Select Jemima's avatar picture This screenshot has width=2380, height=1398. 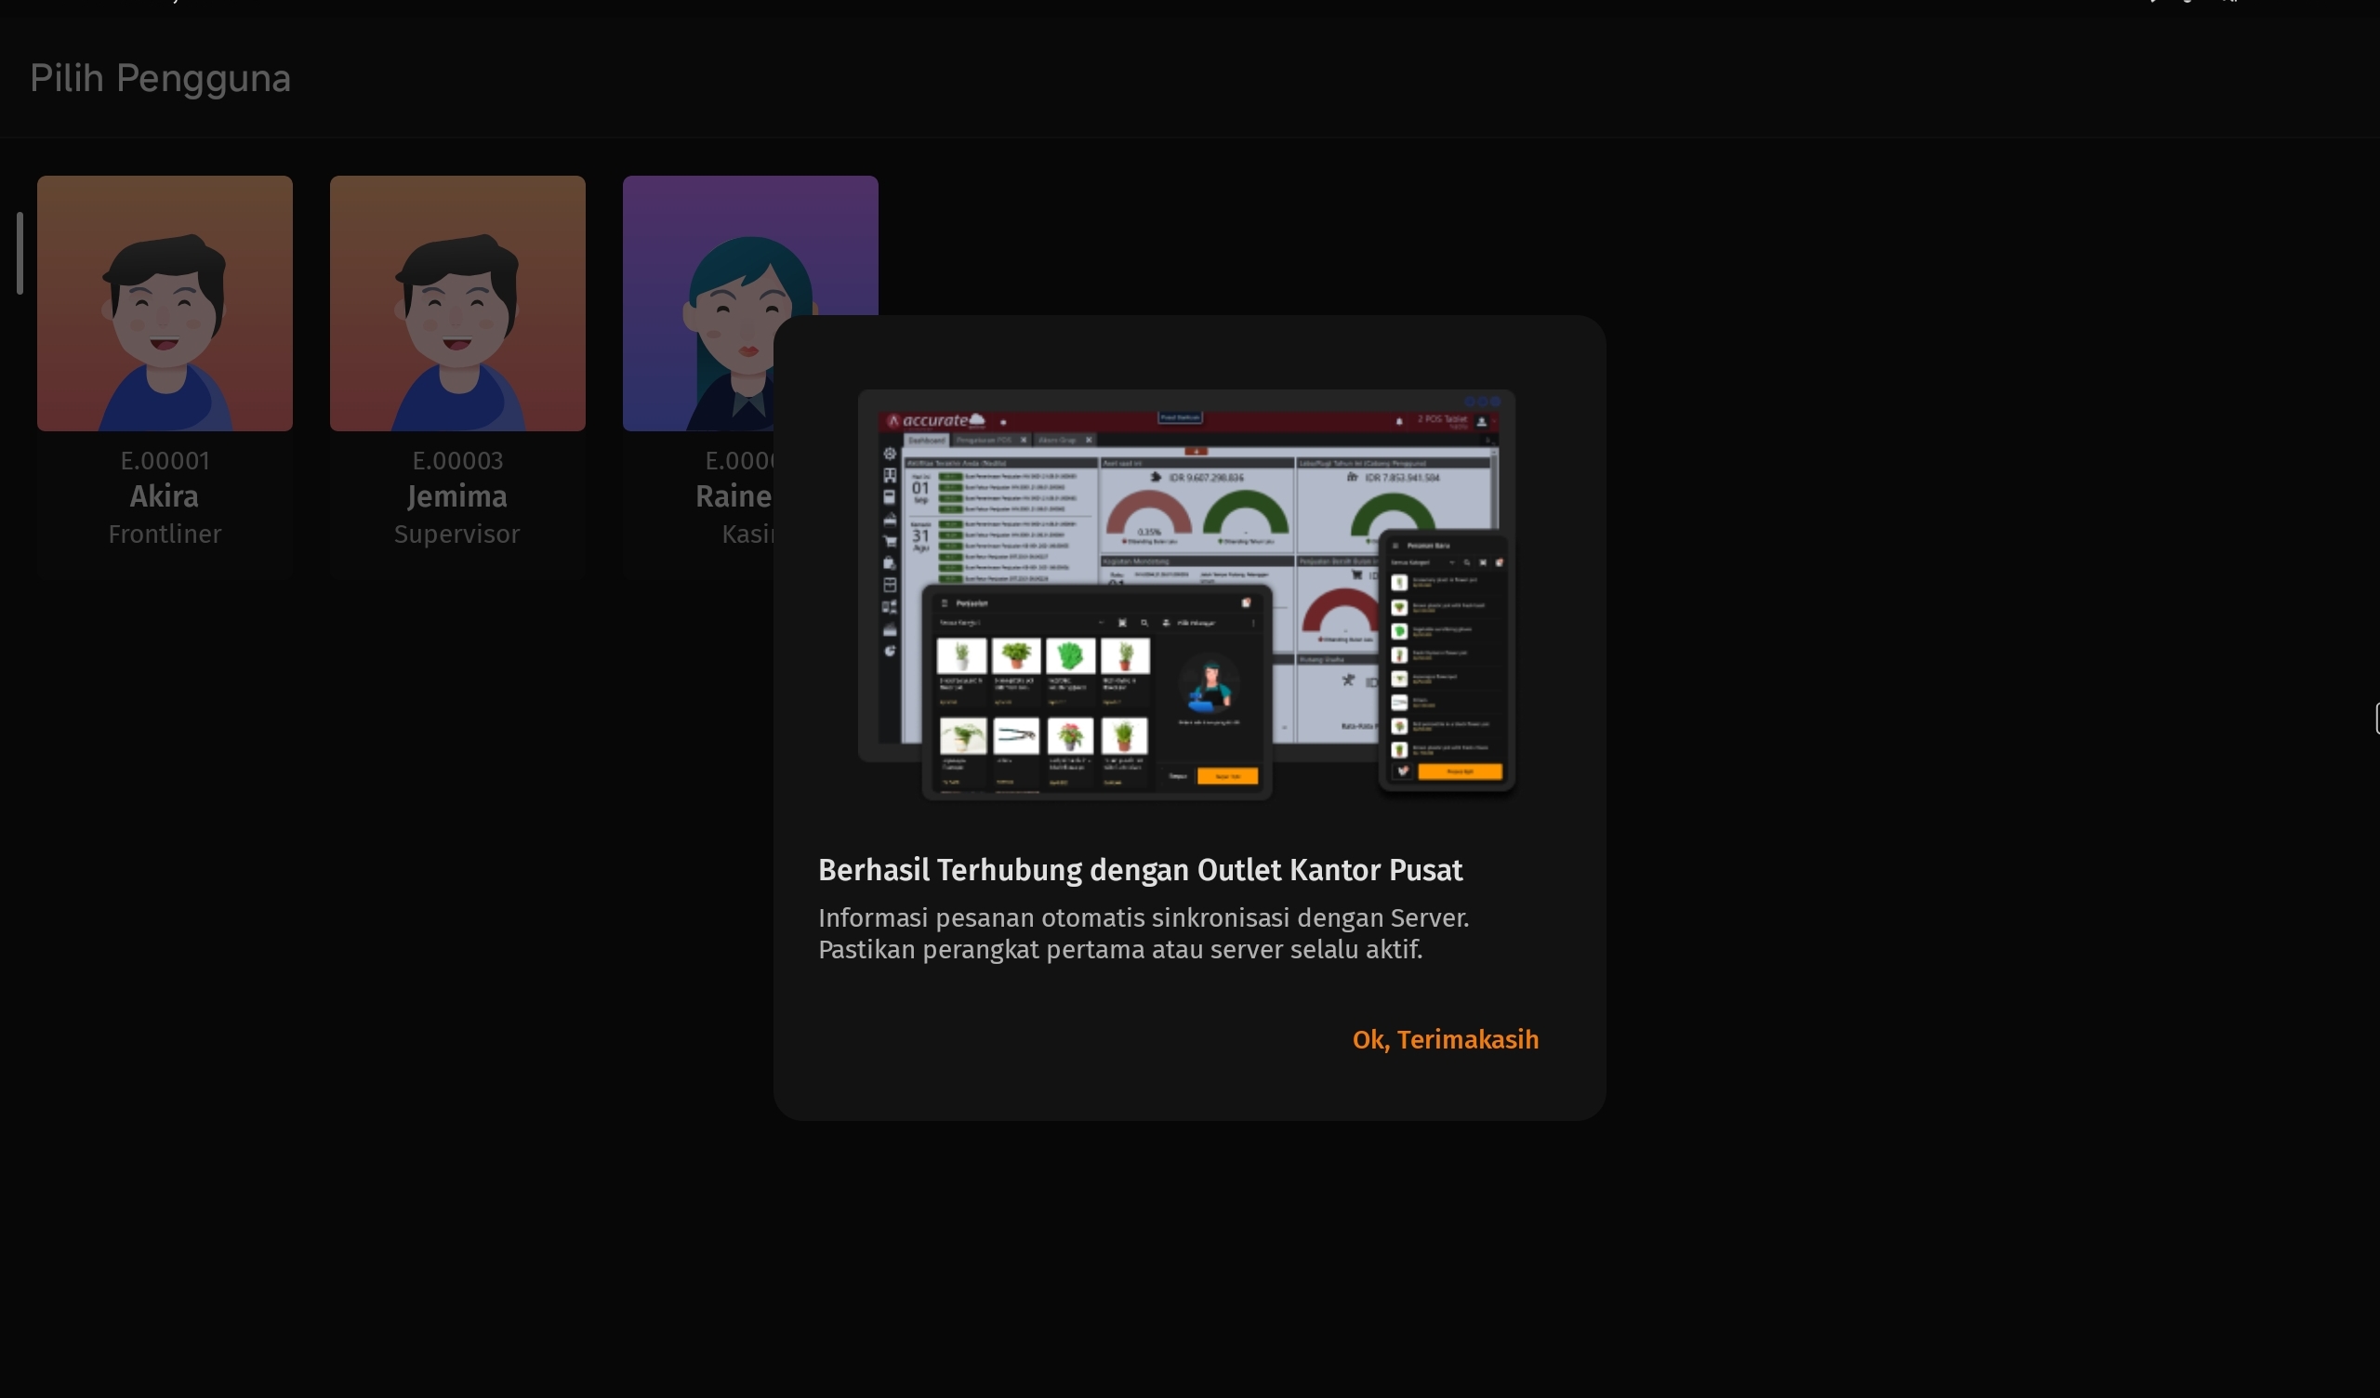(x=457, y=303)
